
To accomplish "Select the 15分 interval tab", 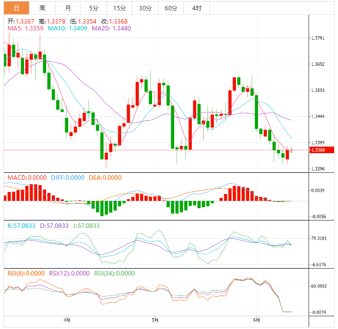I will click(x=119, y=8).
